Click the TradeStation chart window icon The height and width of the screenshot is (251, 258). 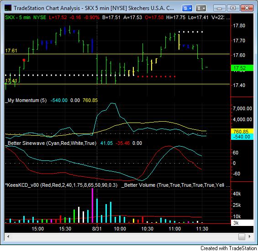(x=8, y=8)
